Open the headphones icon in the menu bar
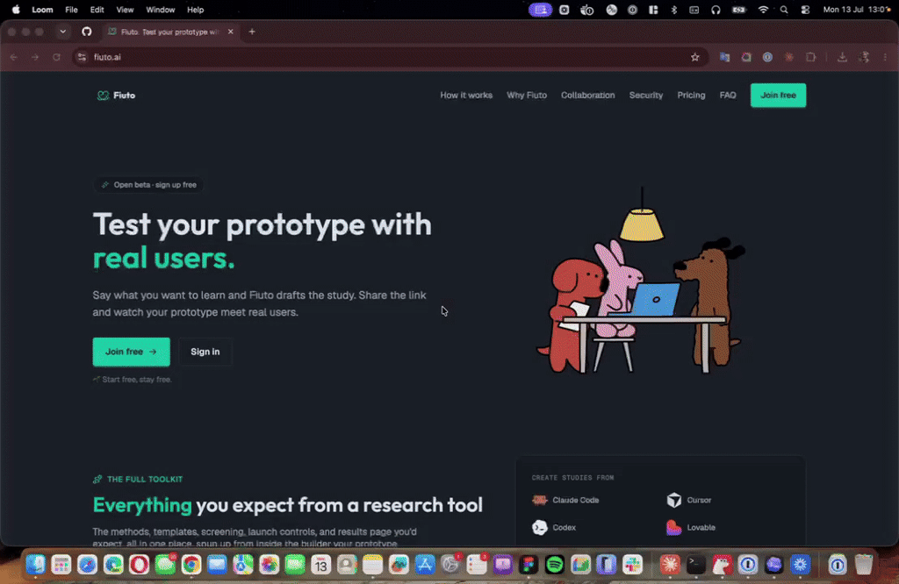The width and height of the screenshot is (899, 584). pyautogui.click(x=716, y=10)
